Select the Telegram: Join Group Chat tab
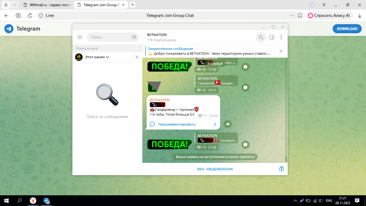The width and height of the screenshot is (366, 206). [100, 5]
